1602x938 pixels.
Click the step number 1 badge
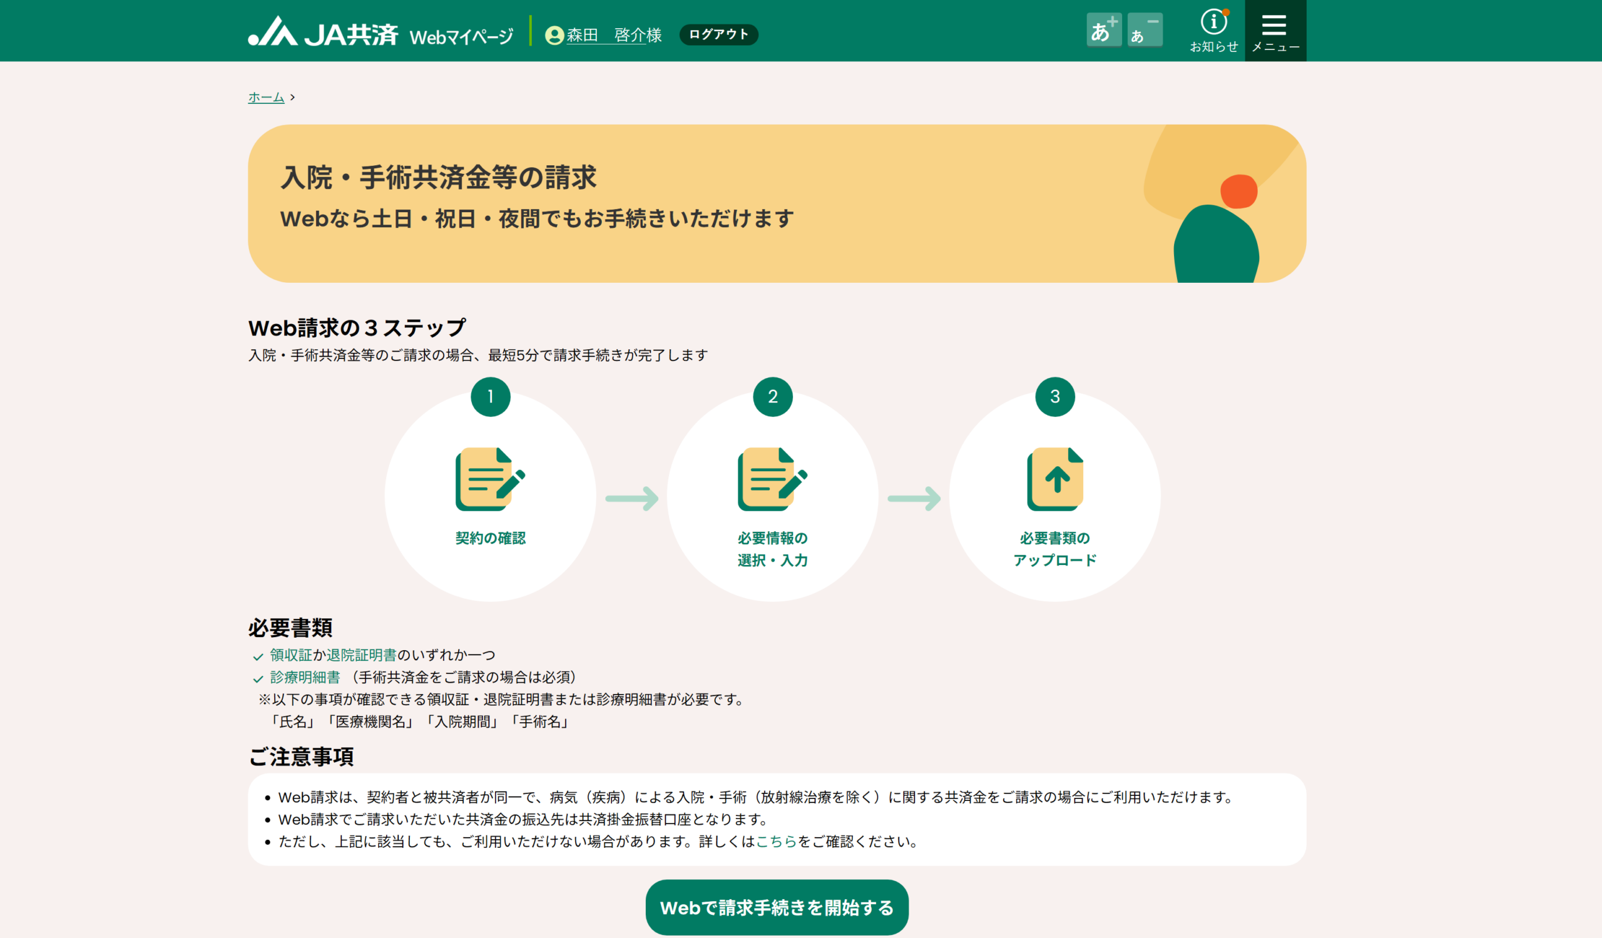490,397
